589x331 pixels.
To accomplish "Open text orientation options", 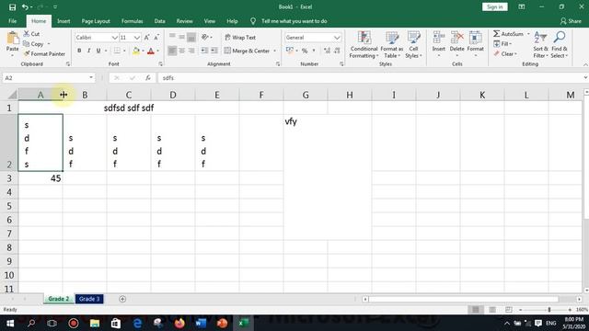I will [x=206, y=37].
